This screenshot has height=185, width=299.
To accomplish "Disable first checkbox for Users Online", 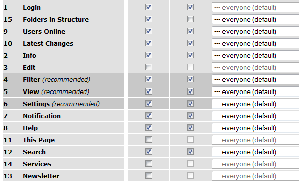I will (x=148, y=31).
